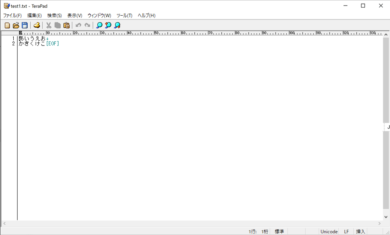This screenshot has height=235, width=390.
Task: Open the search dialog with the first magnifier icon
Action: coord(99,25)
